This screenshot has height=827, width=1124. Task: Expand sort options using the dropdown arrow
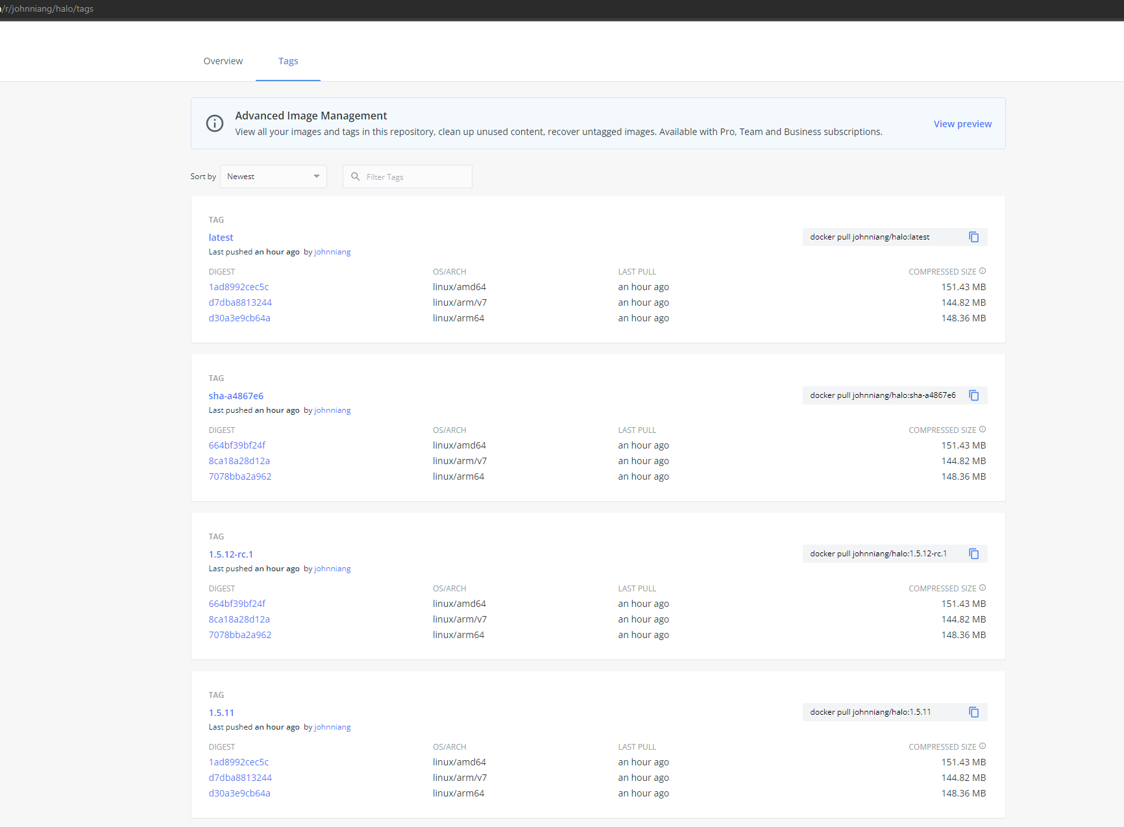[316, 176]
